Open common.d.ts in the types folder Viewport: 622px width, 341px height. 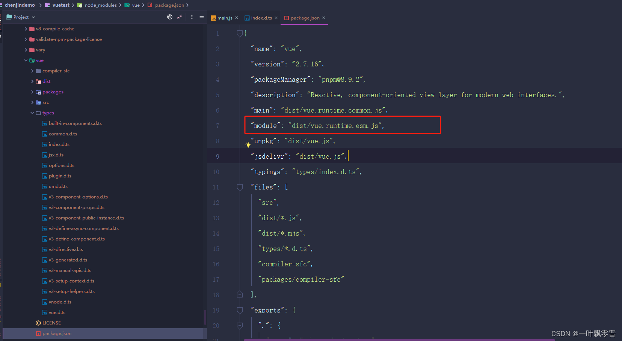point(63,134)
